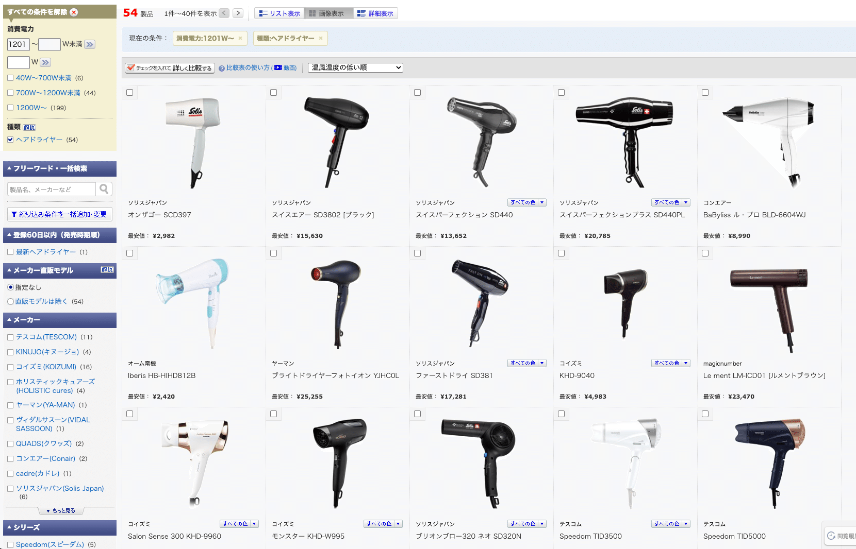
Task: Collapse the シリーズ section header
Action: [60, 528]
